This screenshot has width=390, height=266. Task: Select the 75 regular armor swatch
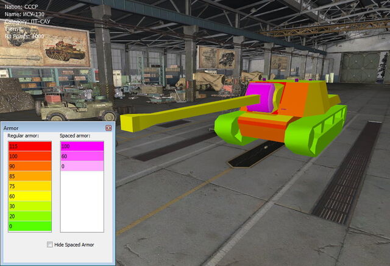(30, 186)
